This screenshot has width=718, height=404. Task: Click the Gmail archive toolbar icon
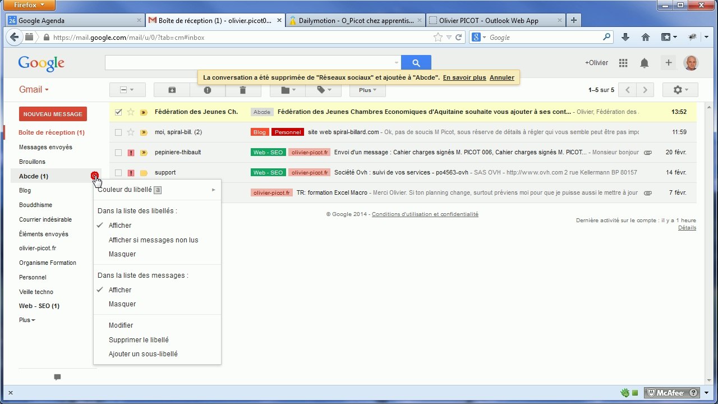pyautogui.click(x=172, y=90)
